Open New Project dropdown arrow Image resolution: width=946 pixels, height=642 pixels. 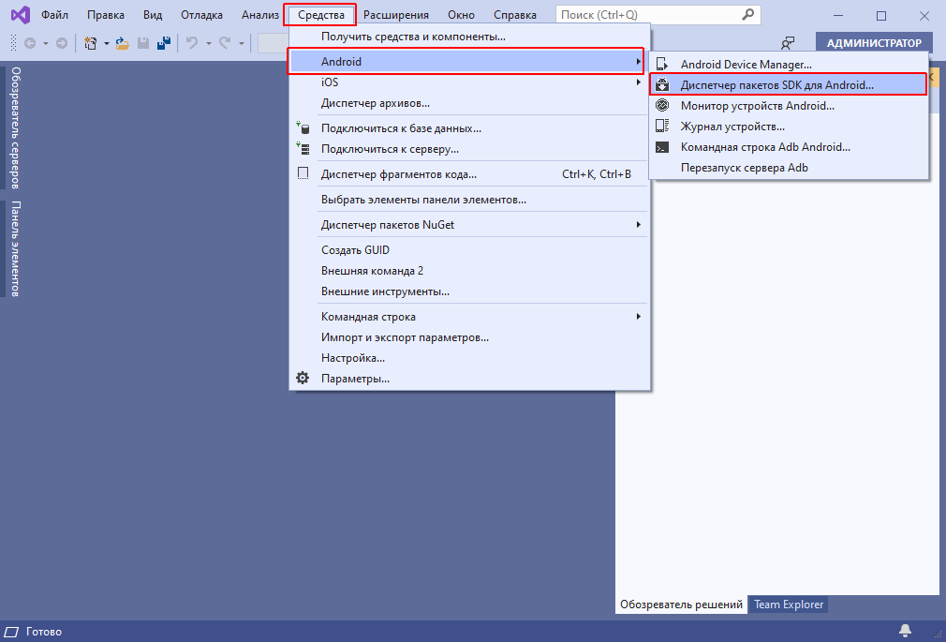tap(106, 43)
